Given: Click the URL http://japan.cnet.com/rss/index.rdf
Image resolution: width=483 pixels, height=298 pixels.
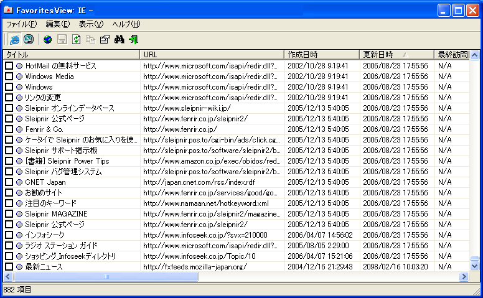Looking at the screenshot, I should [x=199, y=182].
